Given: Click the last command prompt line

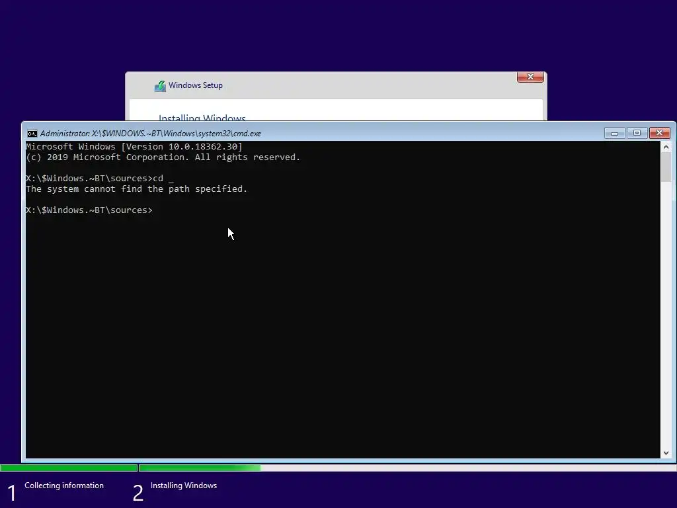Looking at the screenshot, I should (89, 210).
